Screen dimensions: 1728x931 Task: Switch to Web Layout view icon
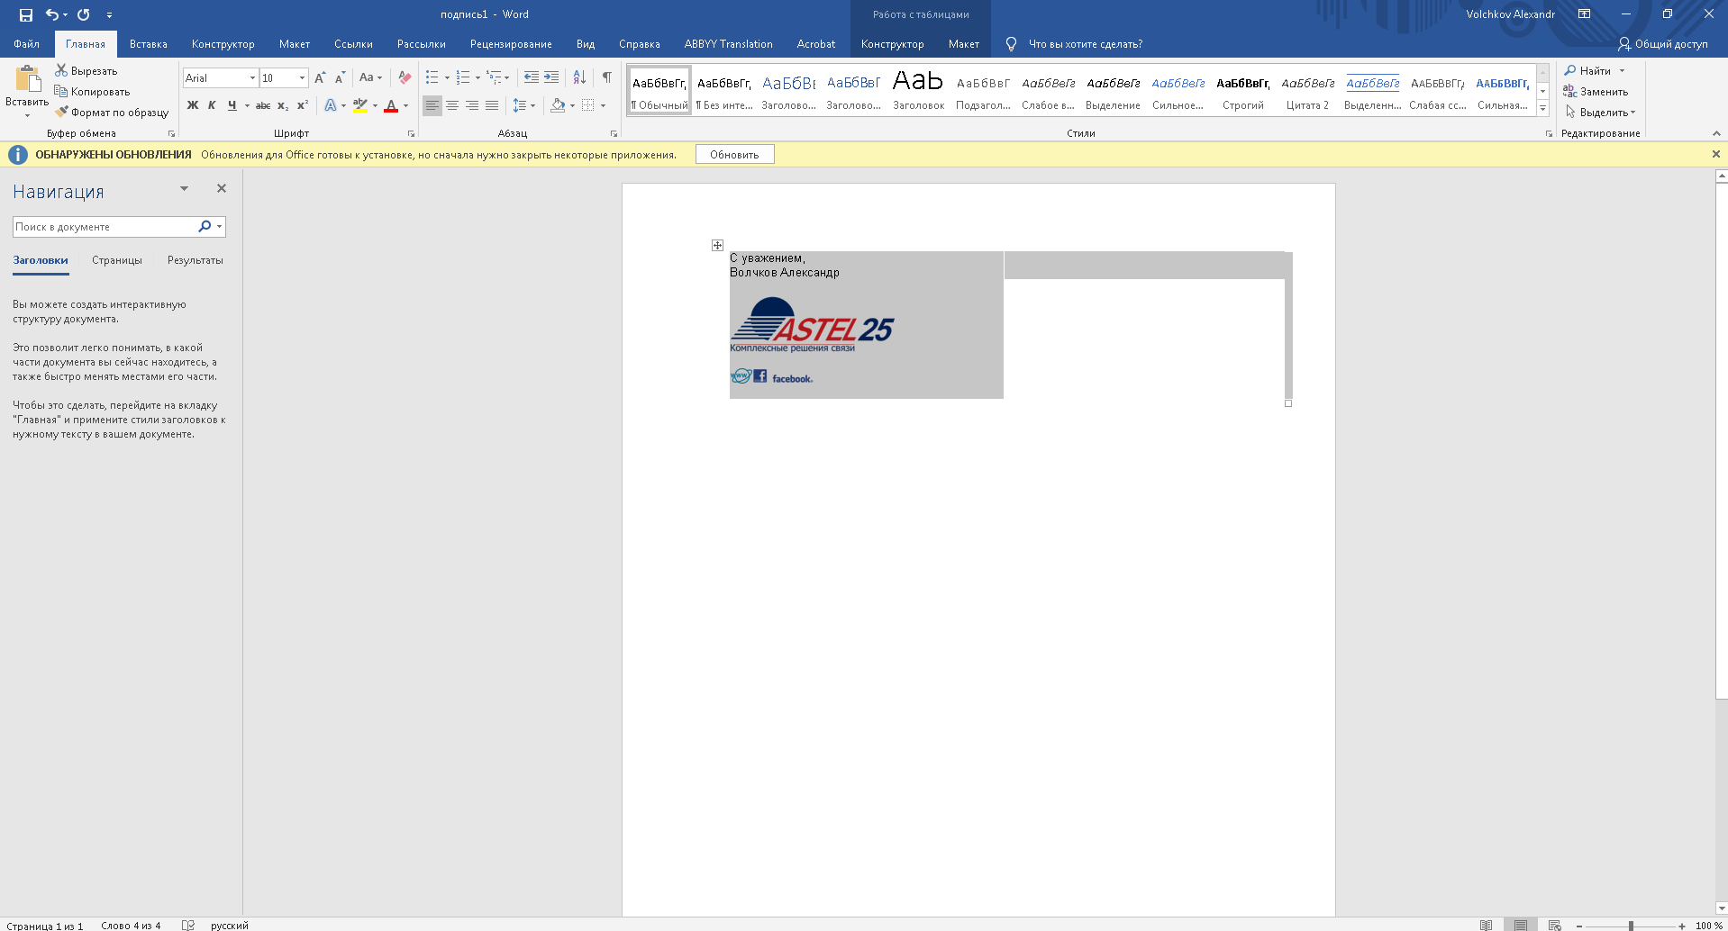pos(1555,925)
